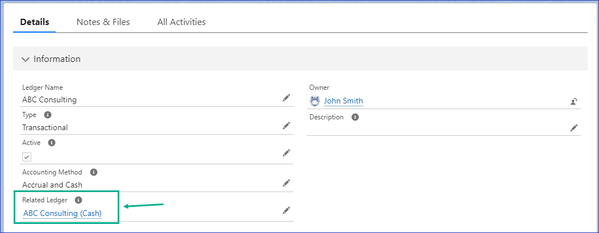Show Description field info tooltip
The image size is (599, 233).
355,118
